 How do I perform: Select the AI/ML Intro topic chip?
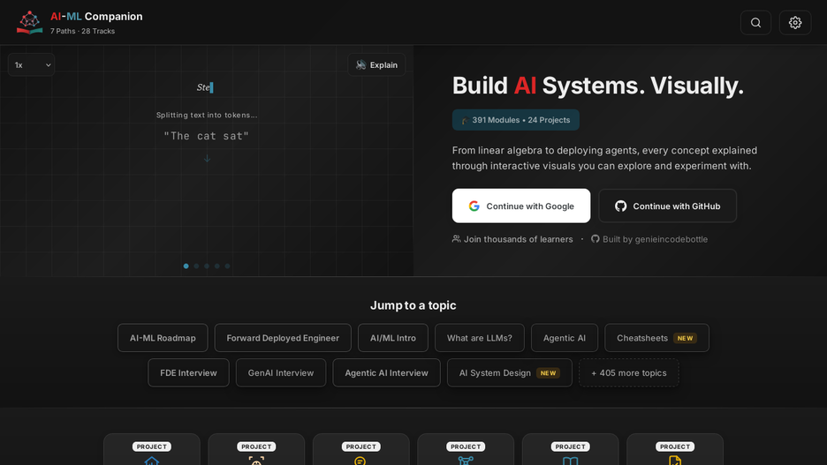point(393,338)
